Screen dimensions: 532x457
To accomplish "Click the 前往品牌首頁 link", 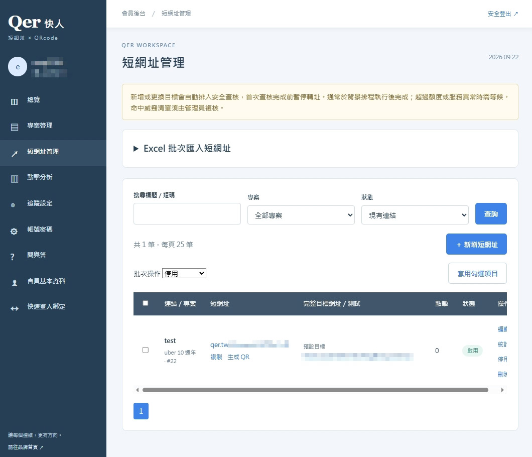I will [x=26, y=447].
